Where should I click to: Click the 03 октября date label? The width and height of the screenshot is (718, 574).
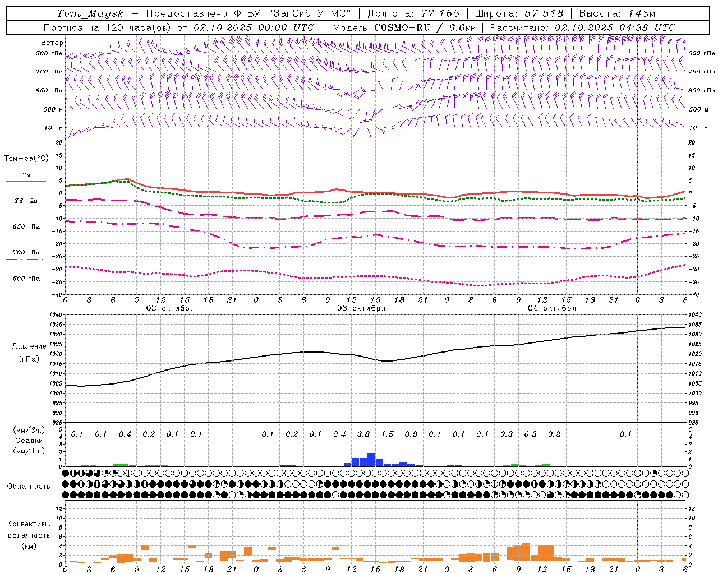tap(361, 308)
